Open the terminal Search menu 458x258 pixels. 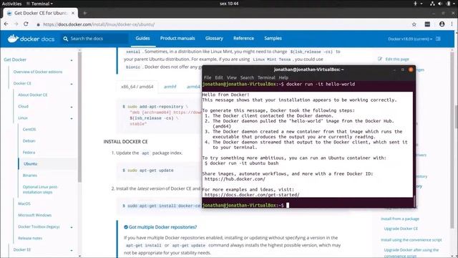[x=247, y=77]
